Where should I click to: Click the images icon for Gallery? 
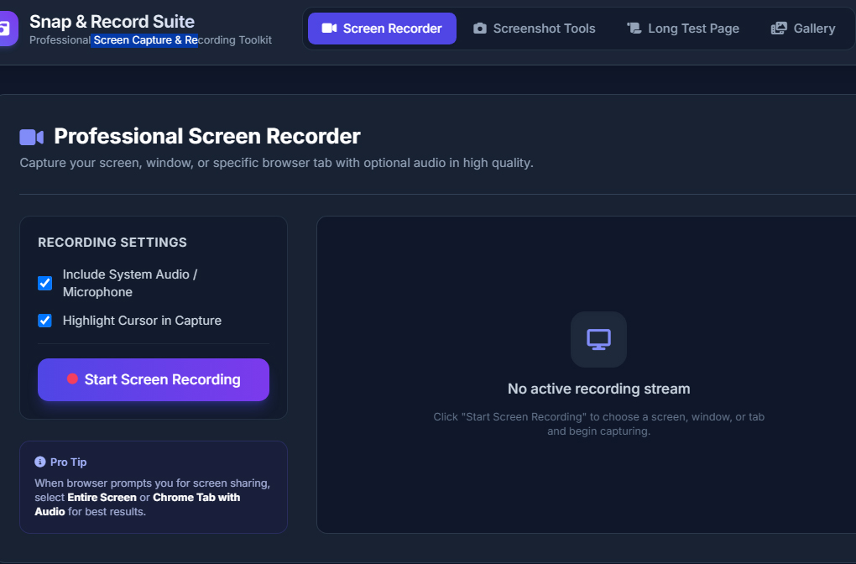pyautogui.click(x=779, y=29)
